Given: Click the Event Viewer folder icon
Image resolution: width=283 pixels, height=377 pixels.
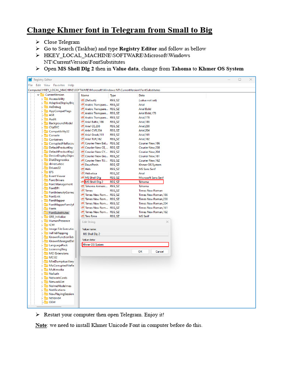Looking at the screenshot, I should click(x=46, y=176).
